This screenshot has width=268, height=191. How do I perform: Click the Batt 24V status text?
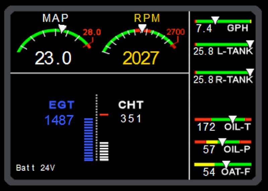click(35, 168)
